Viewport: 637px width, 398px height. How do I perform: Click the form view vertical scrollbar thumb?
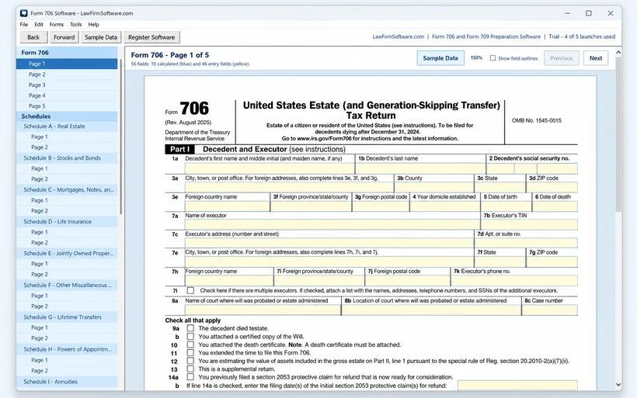[618, 134]
